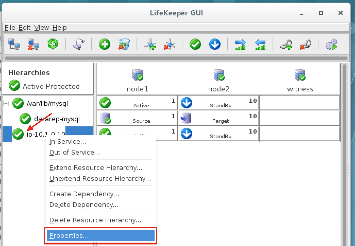Click the Disconnect server toolbar icon
The image size is (355, 246).
33,44
